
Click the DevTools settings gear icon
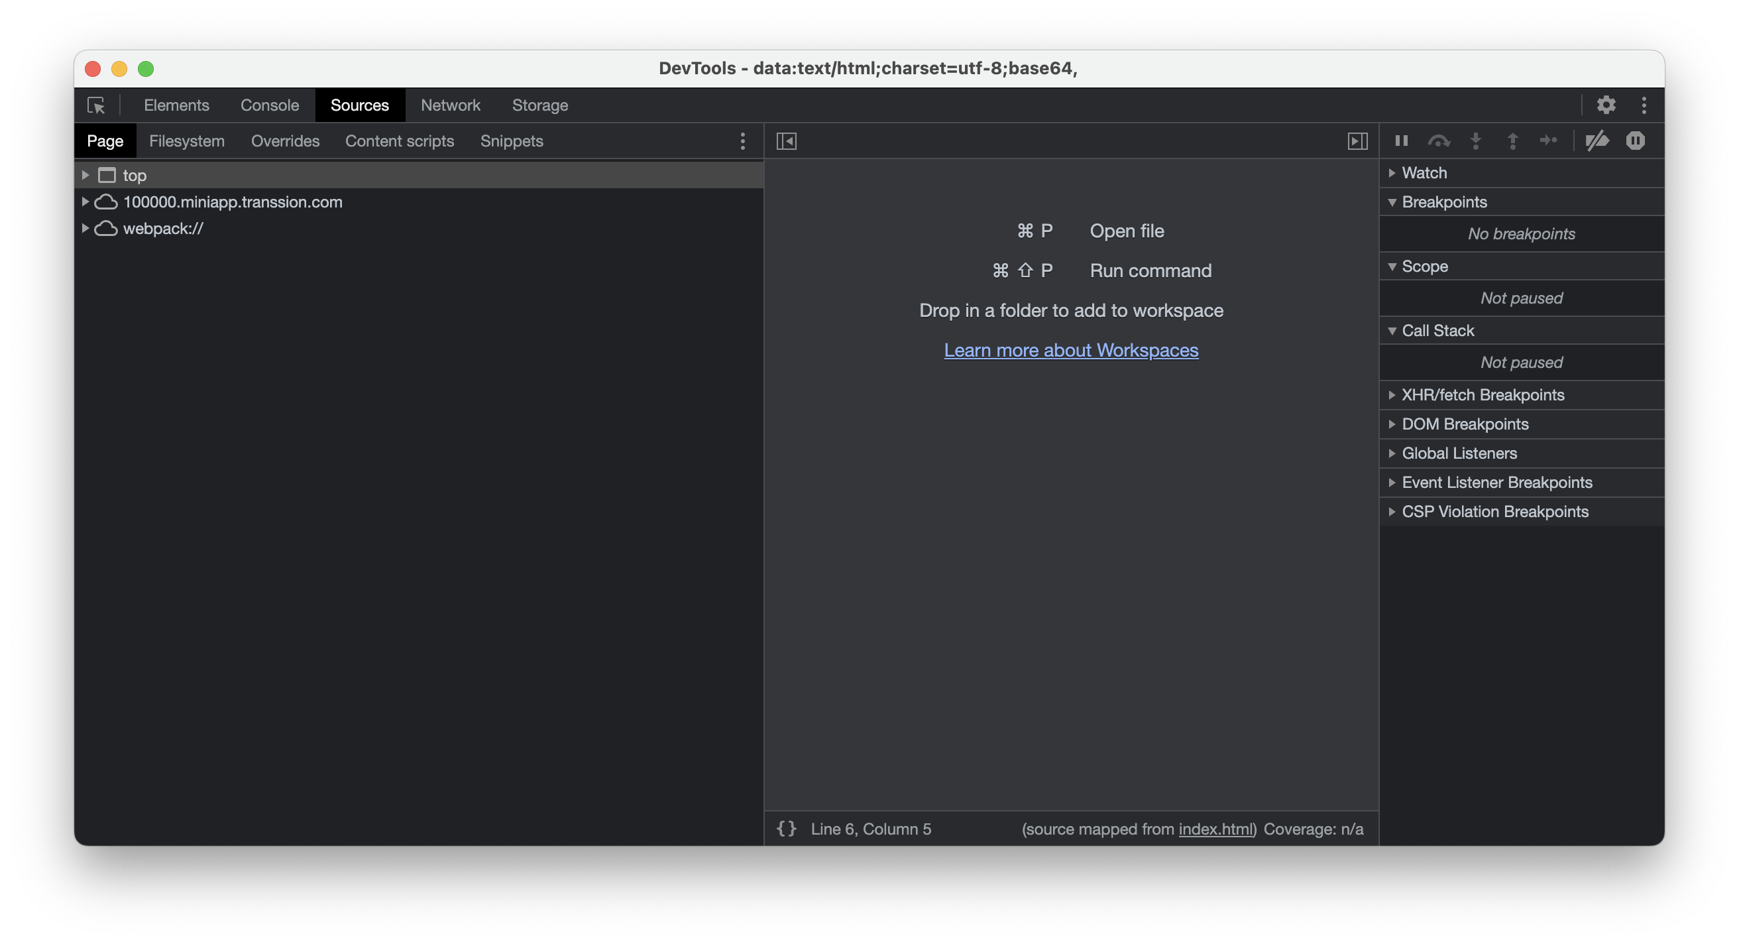1605,105
